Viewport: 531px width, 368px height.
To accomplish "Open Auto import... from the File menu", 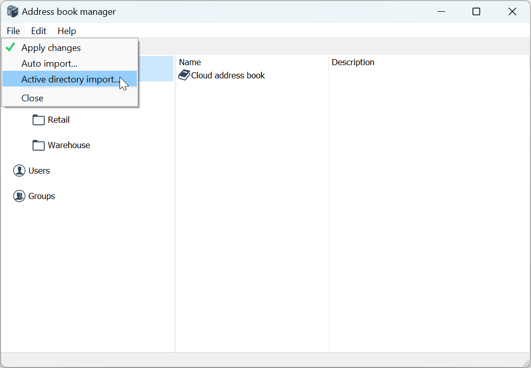I will tap(49, 64).
